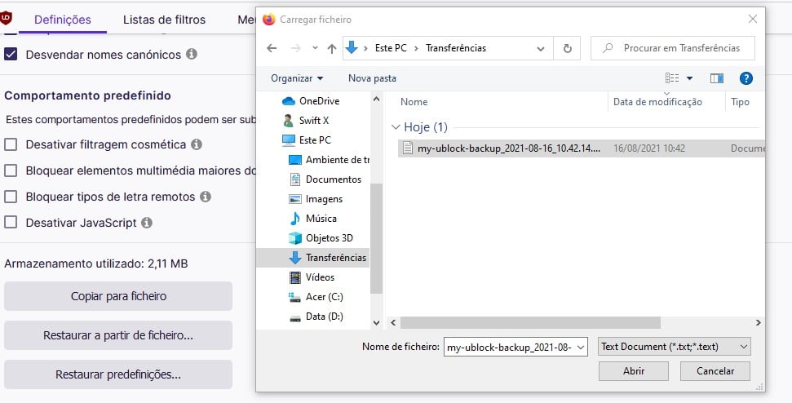Open file dialog help
Image resolution: width=792 pixels, height=403 pixels.
(x=746, y=78)
